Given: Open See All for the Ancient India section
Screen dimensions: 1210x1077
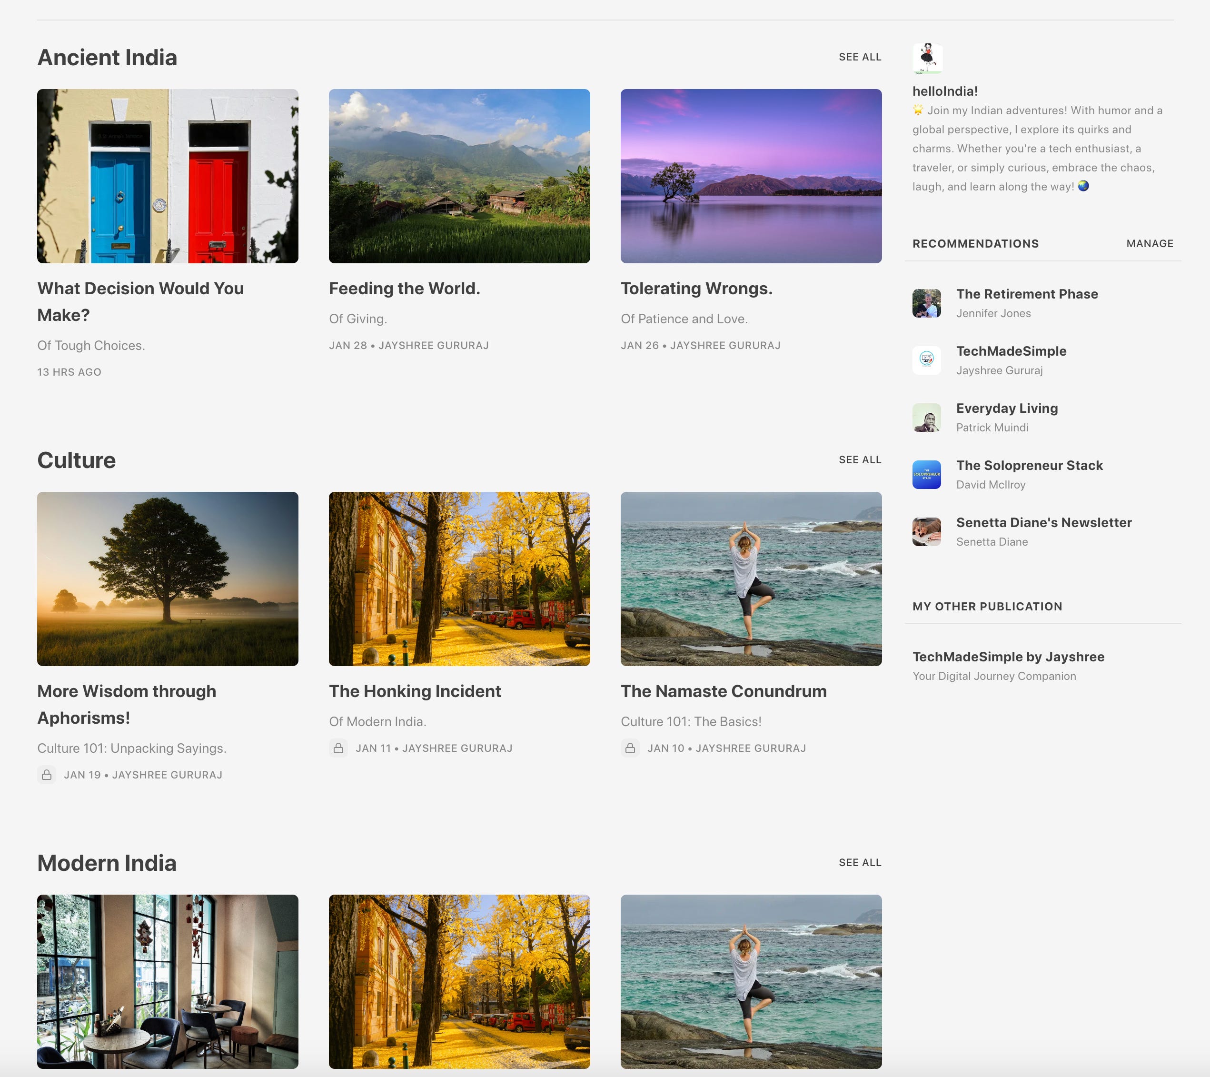Looking at the screenshot, I should coord(860,57).
